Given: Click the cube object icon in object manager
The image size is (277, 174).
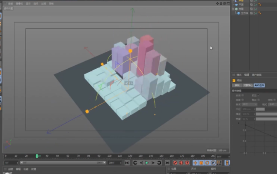Looking at the screenshot, I should click(239, 13).
